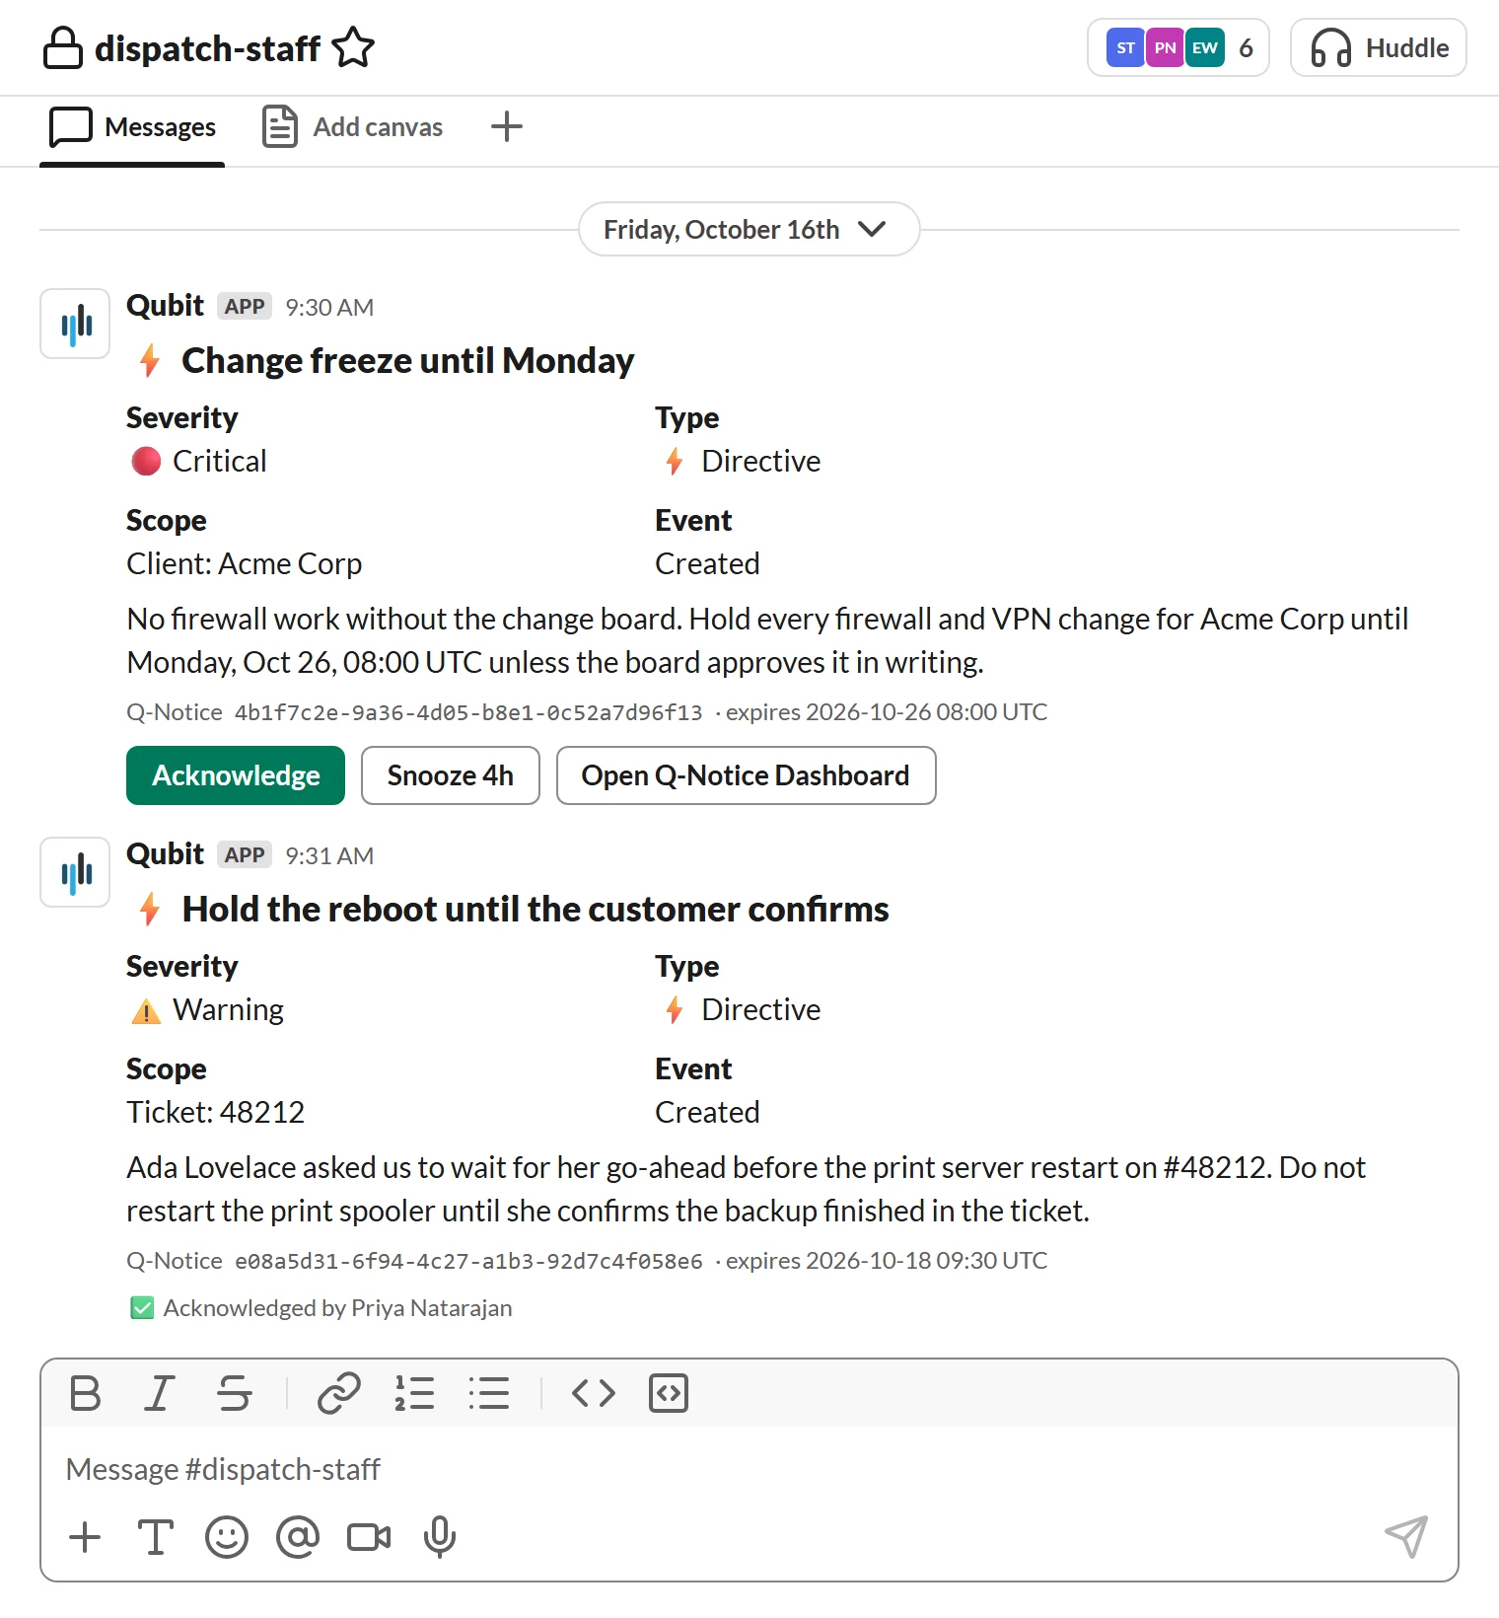Screen dimensions: 1499x1618
Task: Start a Huddle
Action: click(1378, 47)
